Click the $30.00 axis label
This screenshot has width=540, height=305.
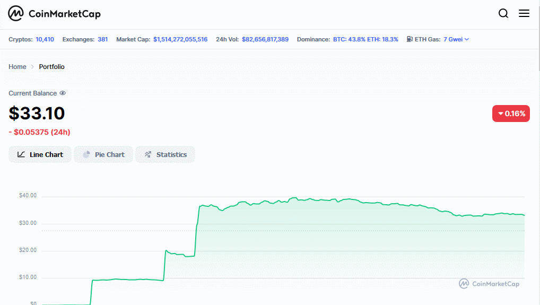click(x=28, y=223)
